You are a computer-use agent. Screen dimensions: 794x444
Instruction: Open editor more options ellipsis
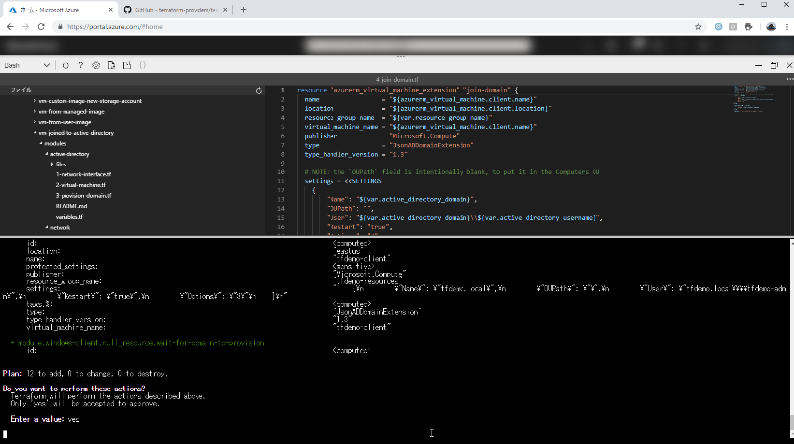[x=789, y=79]
